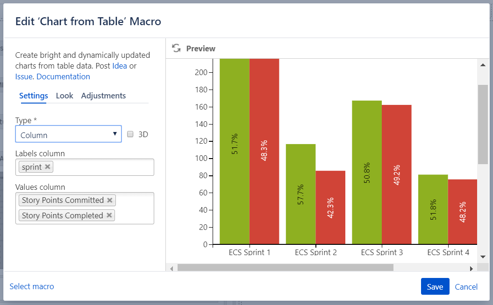
Task: Click the Save button
Action: (x=435, y=287)
